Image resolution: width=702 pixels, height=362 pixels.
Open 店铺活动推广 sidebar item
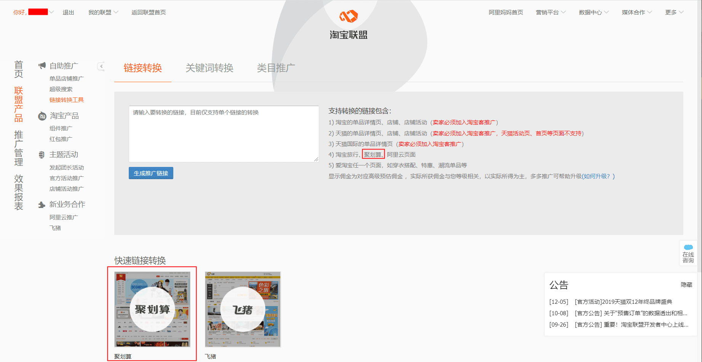coord(67,189)
